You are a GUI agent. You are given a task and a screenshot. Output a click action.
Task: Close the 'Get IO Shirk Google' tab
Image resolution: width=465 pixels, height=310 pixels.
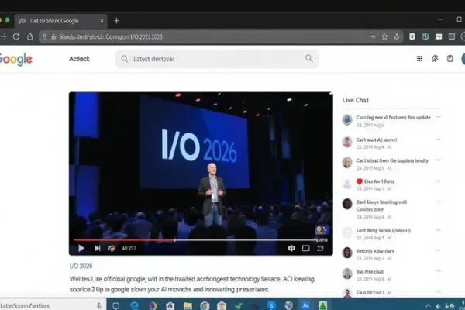click(x=102, y=21)
